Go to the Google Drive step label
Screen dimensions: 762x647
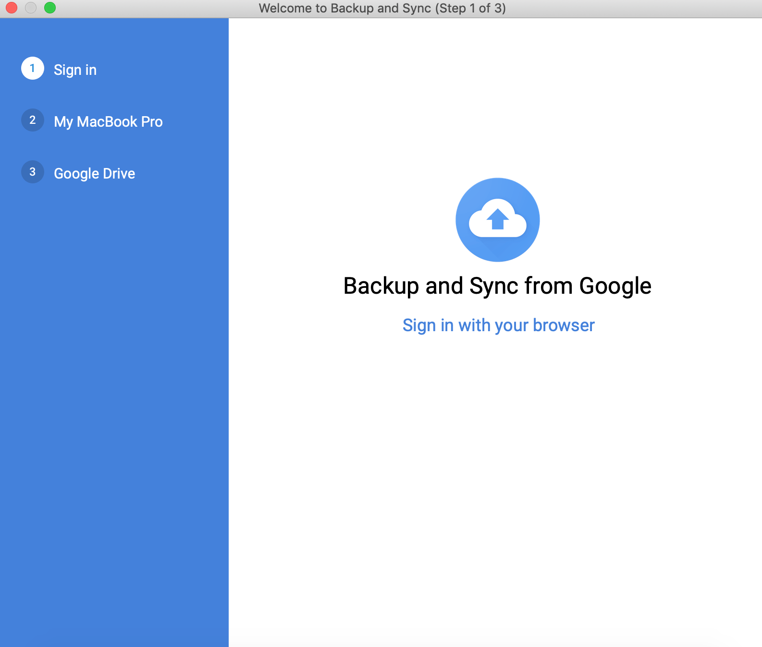95,174
